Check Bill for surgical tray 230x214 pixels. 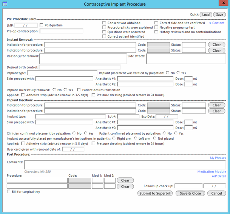pos(9,192)
